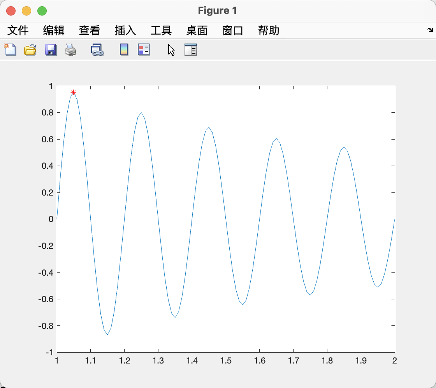This screenshot has height=388, width=436.
Task: Open a file via the folder icon
Action: click(x=30, y=50)
